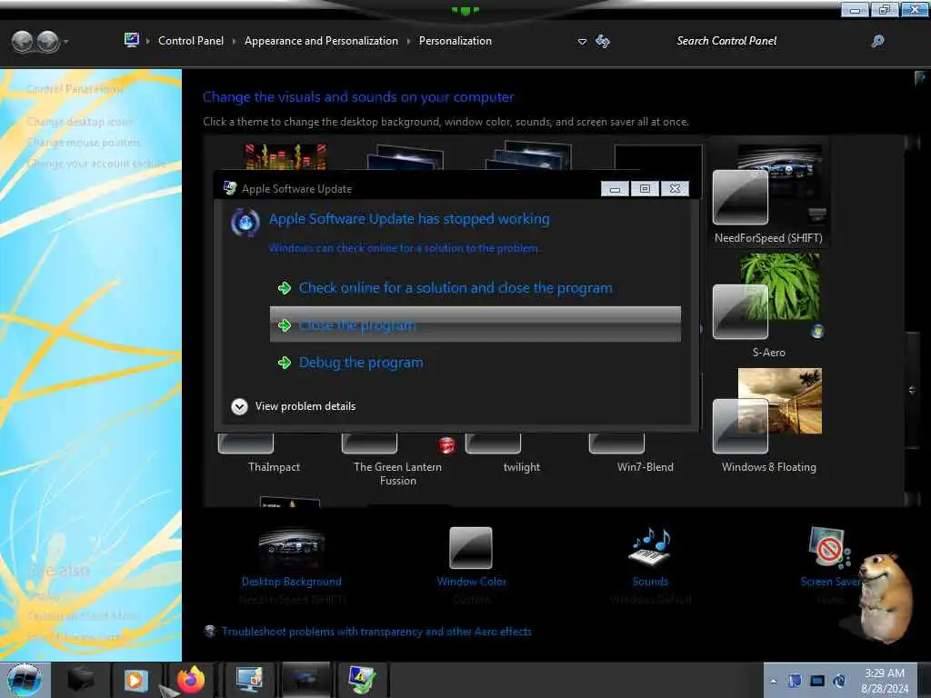
Task: Open Taskbar and Start Menu link
Action: tap(84, 616)
